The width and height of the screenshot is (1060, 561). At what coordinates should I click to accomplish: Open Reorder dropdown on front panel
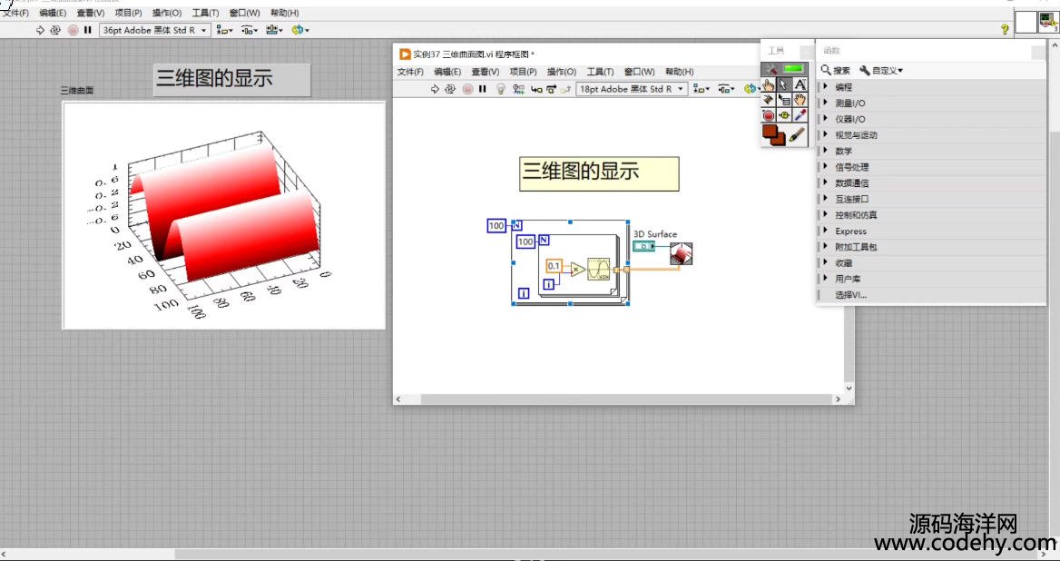pos(300,30)
